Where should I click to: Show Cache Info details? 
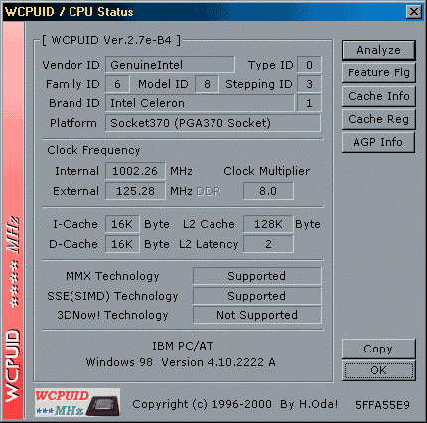tap(378, 96)
